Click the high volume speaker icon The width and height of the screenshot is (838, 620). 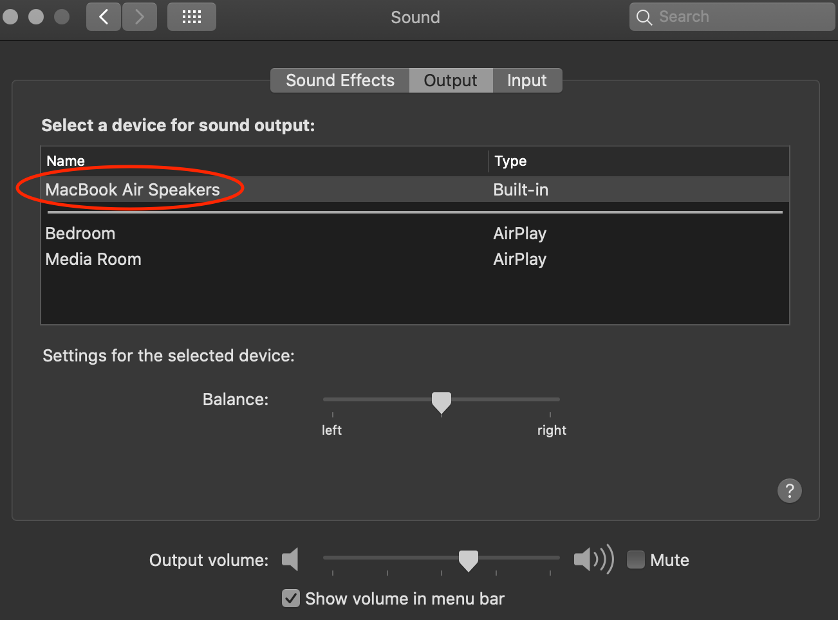point(592,560)
